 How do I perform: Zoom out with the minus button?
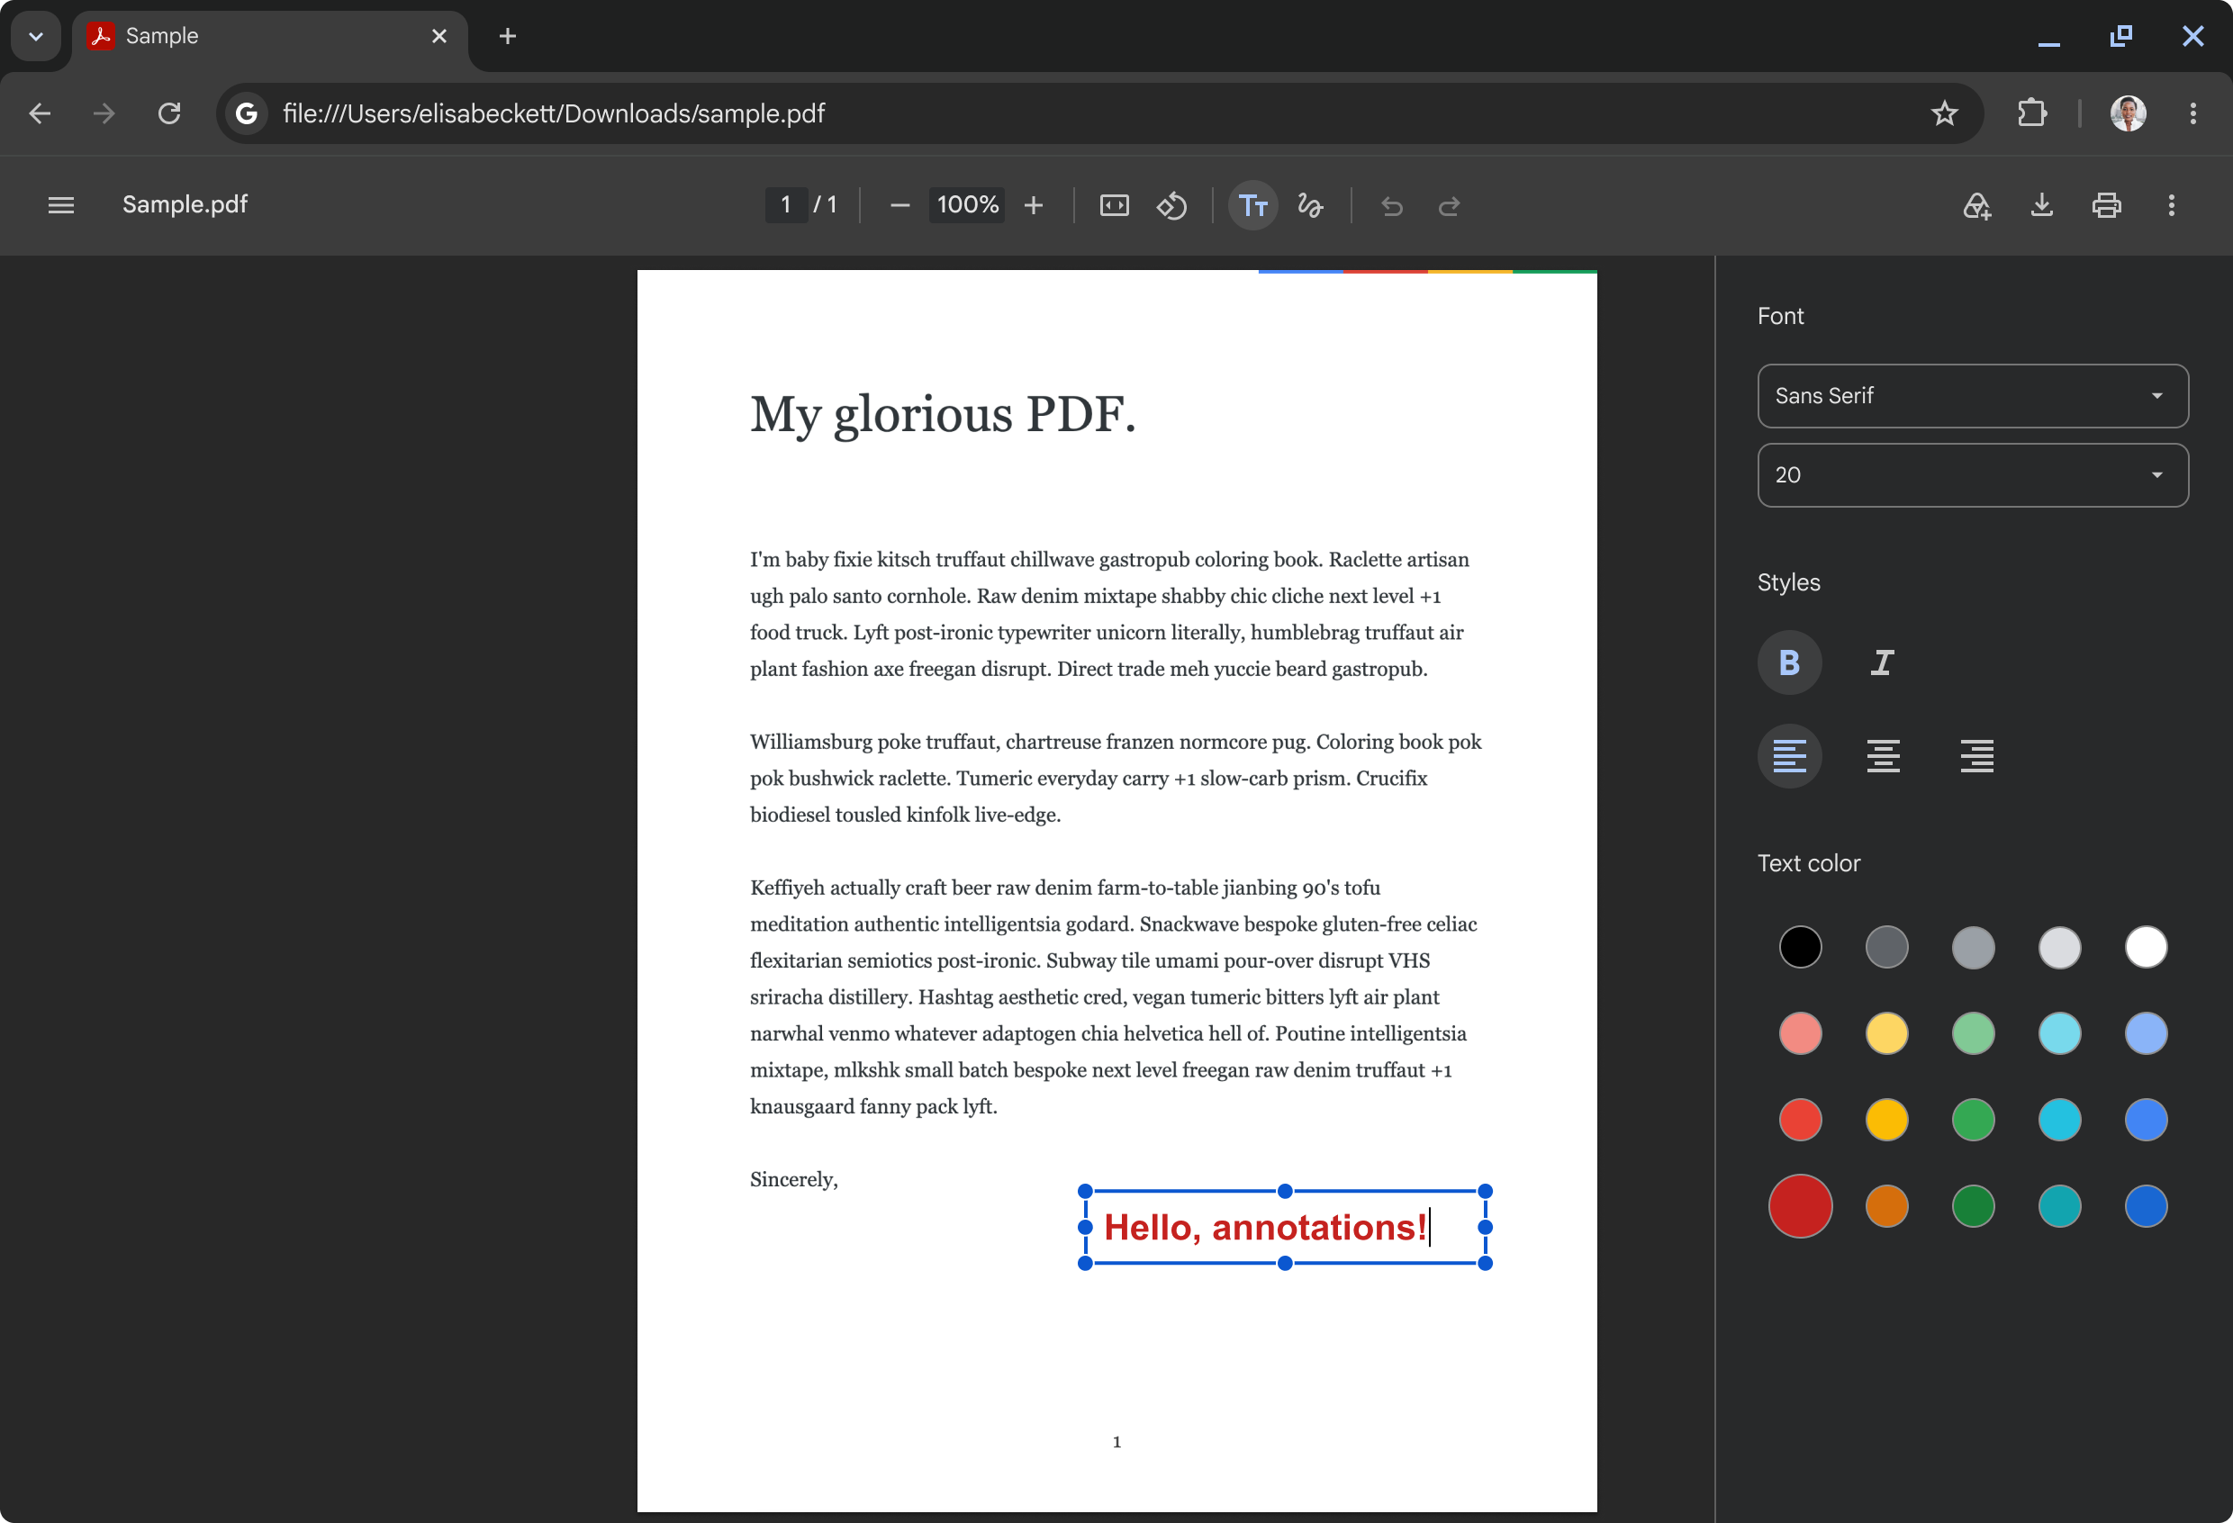(x=900, y=204)
